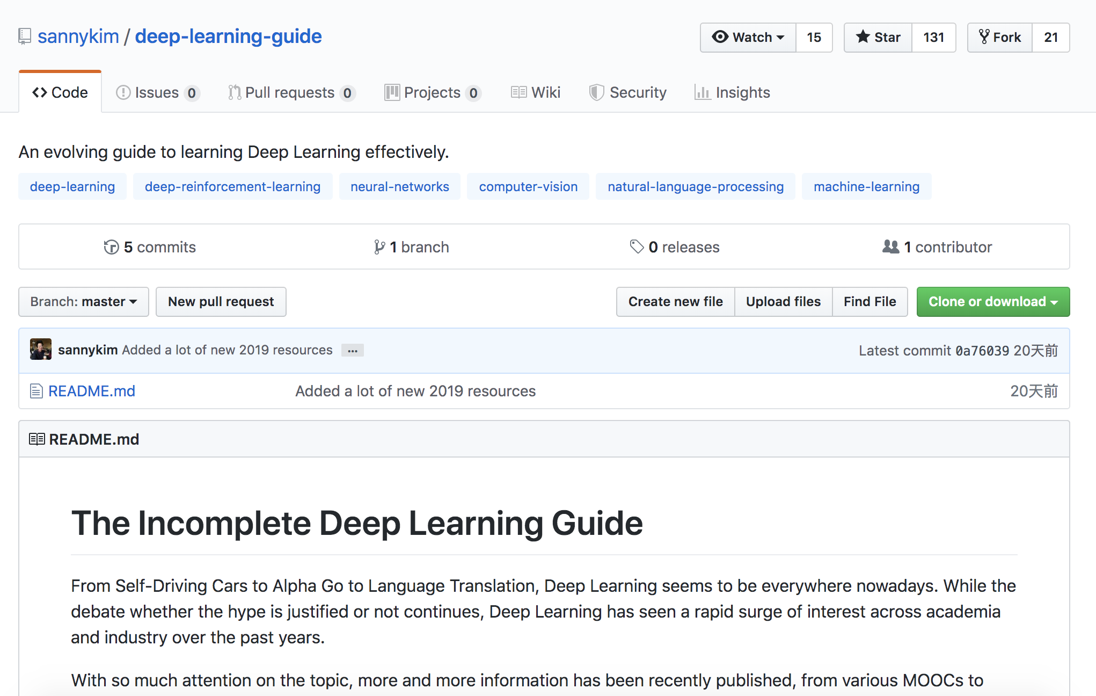This screenshot has width=1096, height=696.
Task: Click the Create new file button
Action: tap(675, 302)
